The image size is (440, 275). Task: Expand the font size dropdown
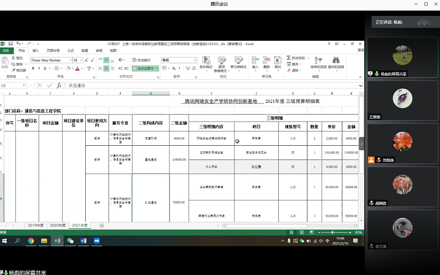[82, 60]
